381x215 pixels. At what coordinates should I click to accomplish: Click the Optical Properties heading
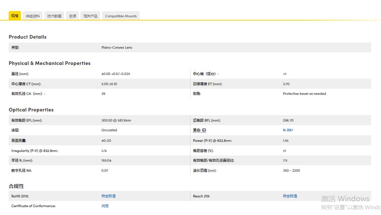click(31, 110)
